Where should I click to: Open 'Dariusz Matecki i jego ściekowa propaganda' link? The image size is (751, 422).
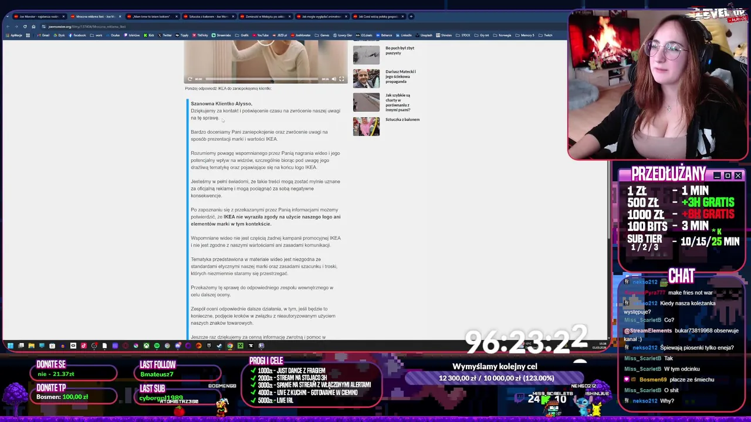(401, 76)
